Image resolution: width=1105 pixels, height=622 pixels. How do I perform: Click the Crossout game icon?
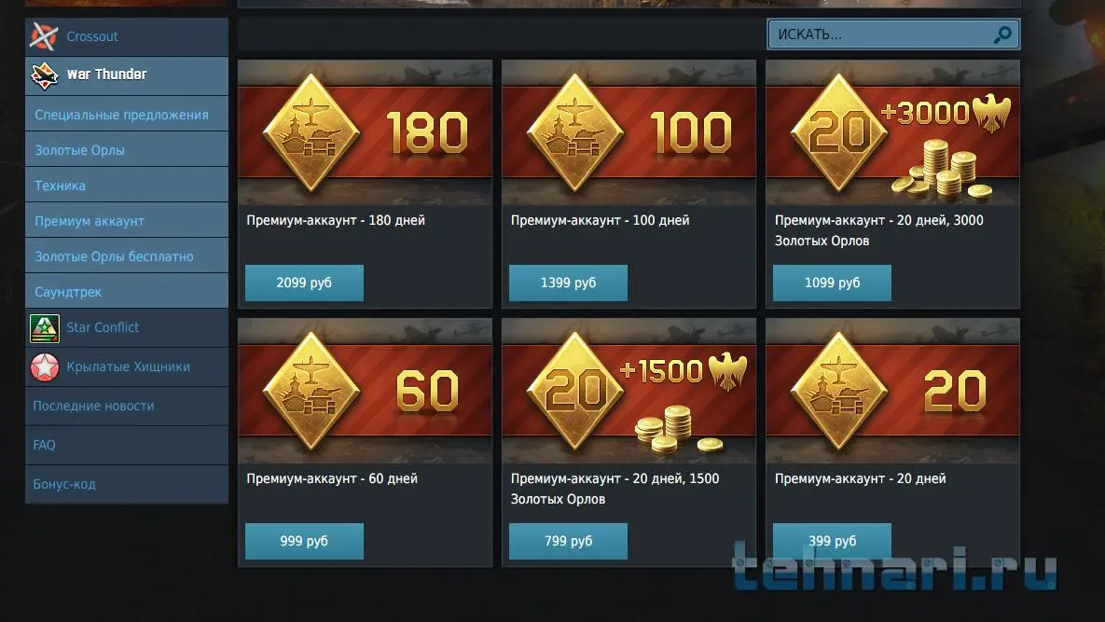pos(44,36)
